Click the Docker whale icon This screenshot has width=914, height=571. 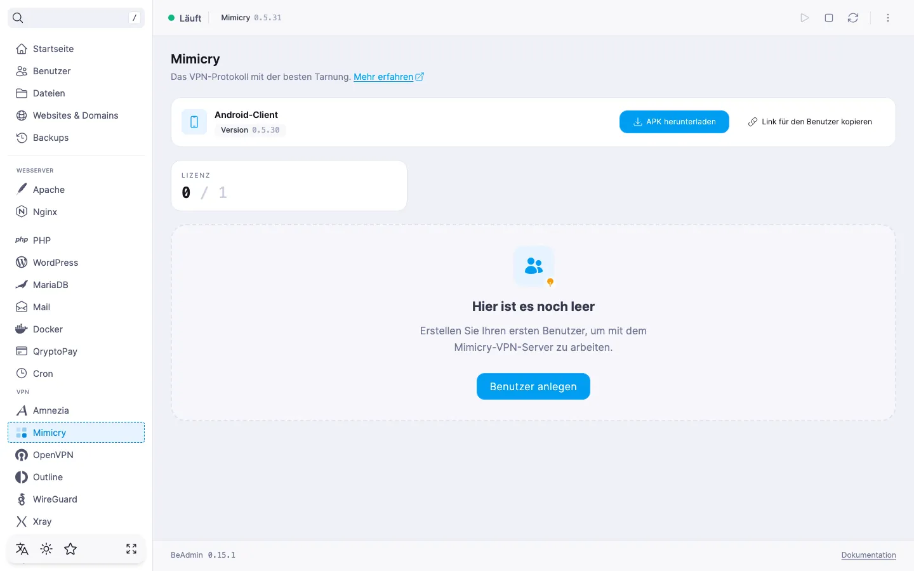point(22,329)
